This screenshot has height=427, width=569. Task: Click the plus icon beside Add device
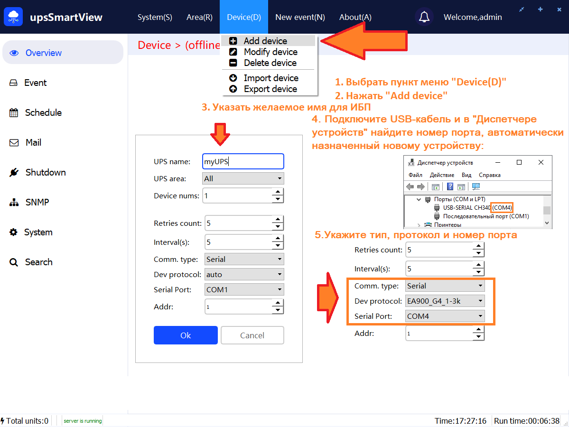(233, 41)
